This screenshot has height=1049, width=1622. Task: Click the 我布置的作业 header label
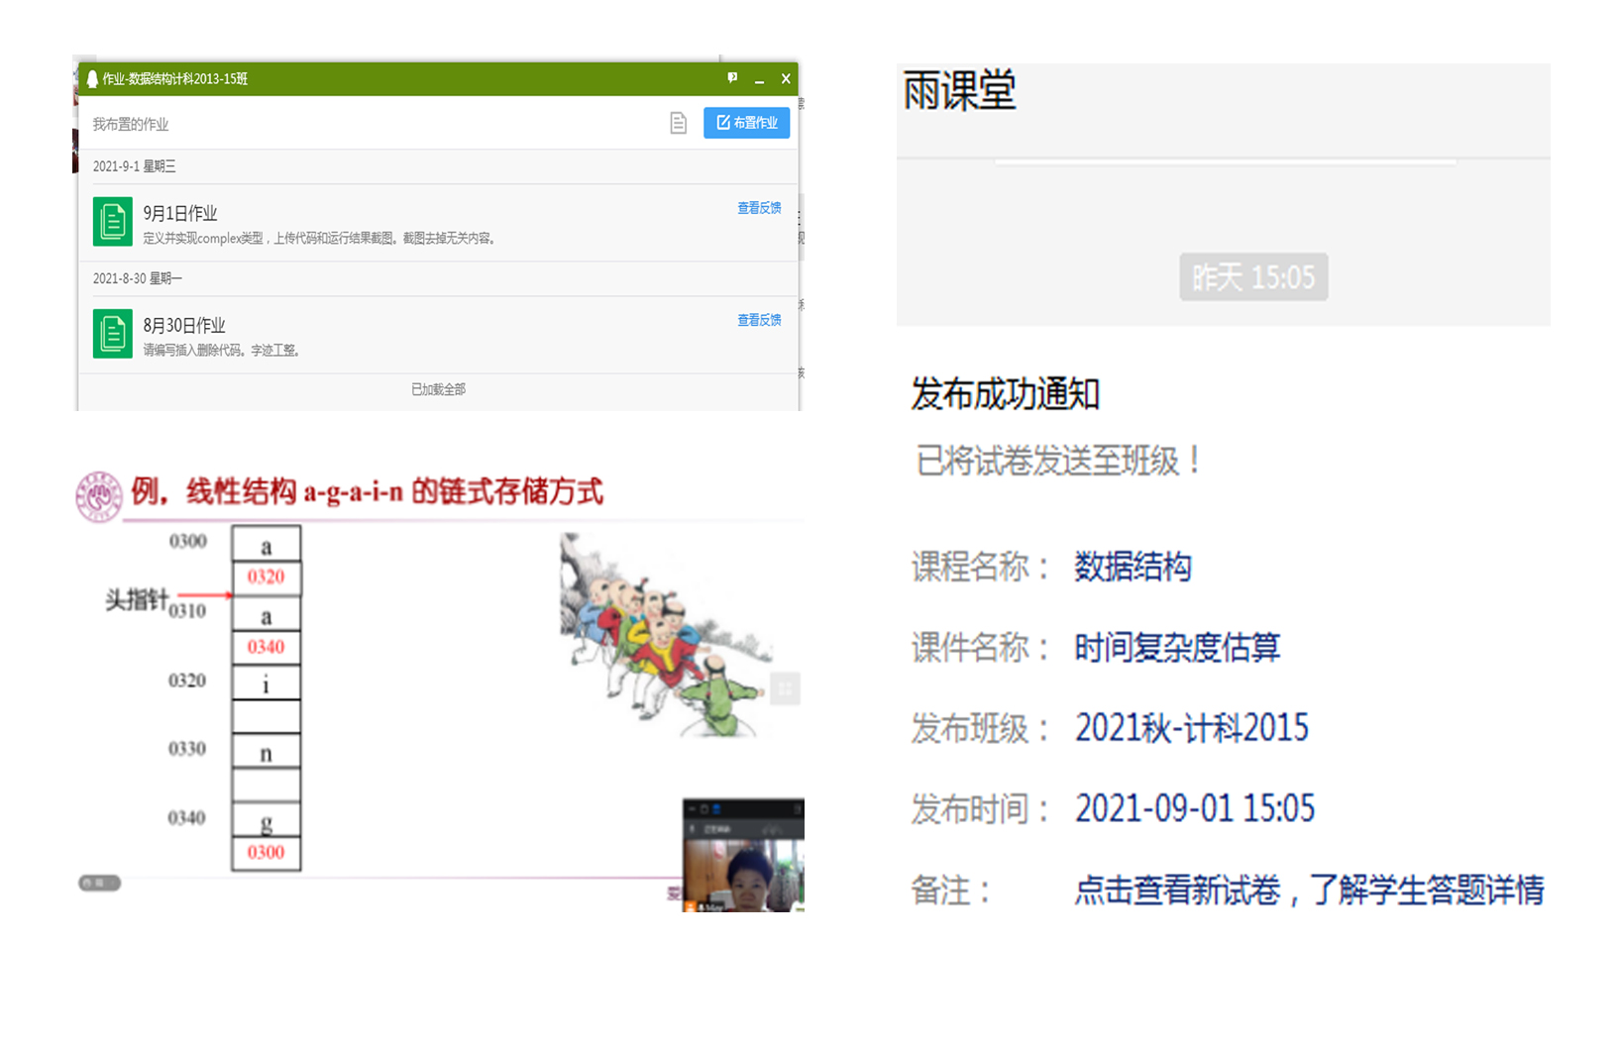point(131,124)
